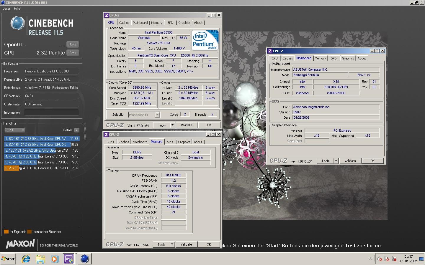Open Windows Explorer folder icon in taskbar
The height and width of the screenshot is (265, 425).
tap(40, 259)
